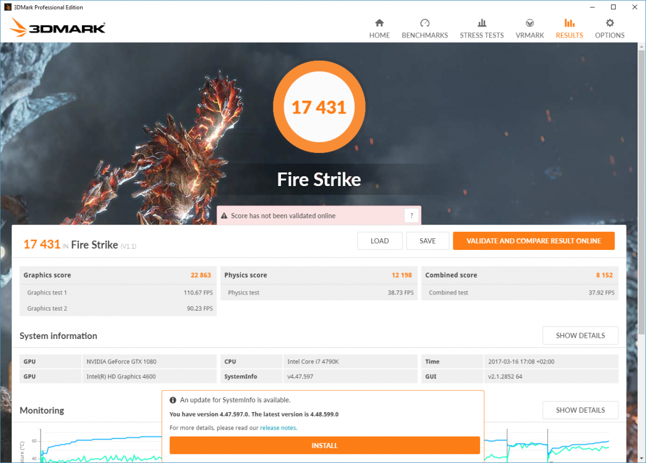This screenshot has width=646, height=463.
Task: Install the SystemInfo update
Action: [x=325, y=446]
